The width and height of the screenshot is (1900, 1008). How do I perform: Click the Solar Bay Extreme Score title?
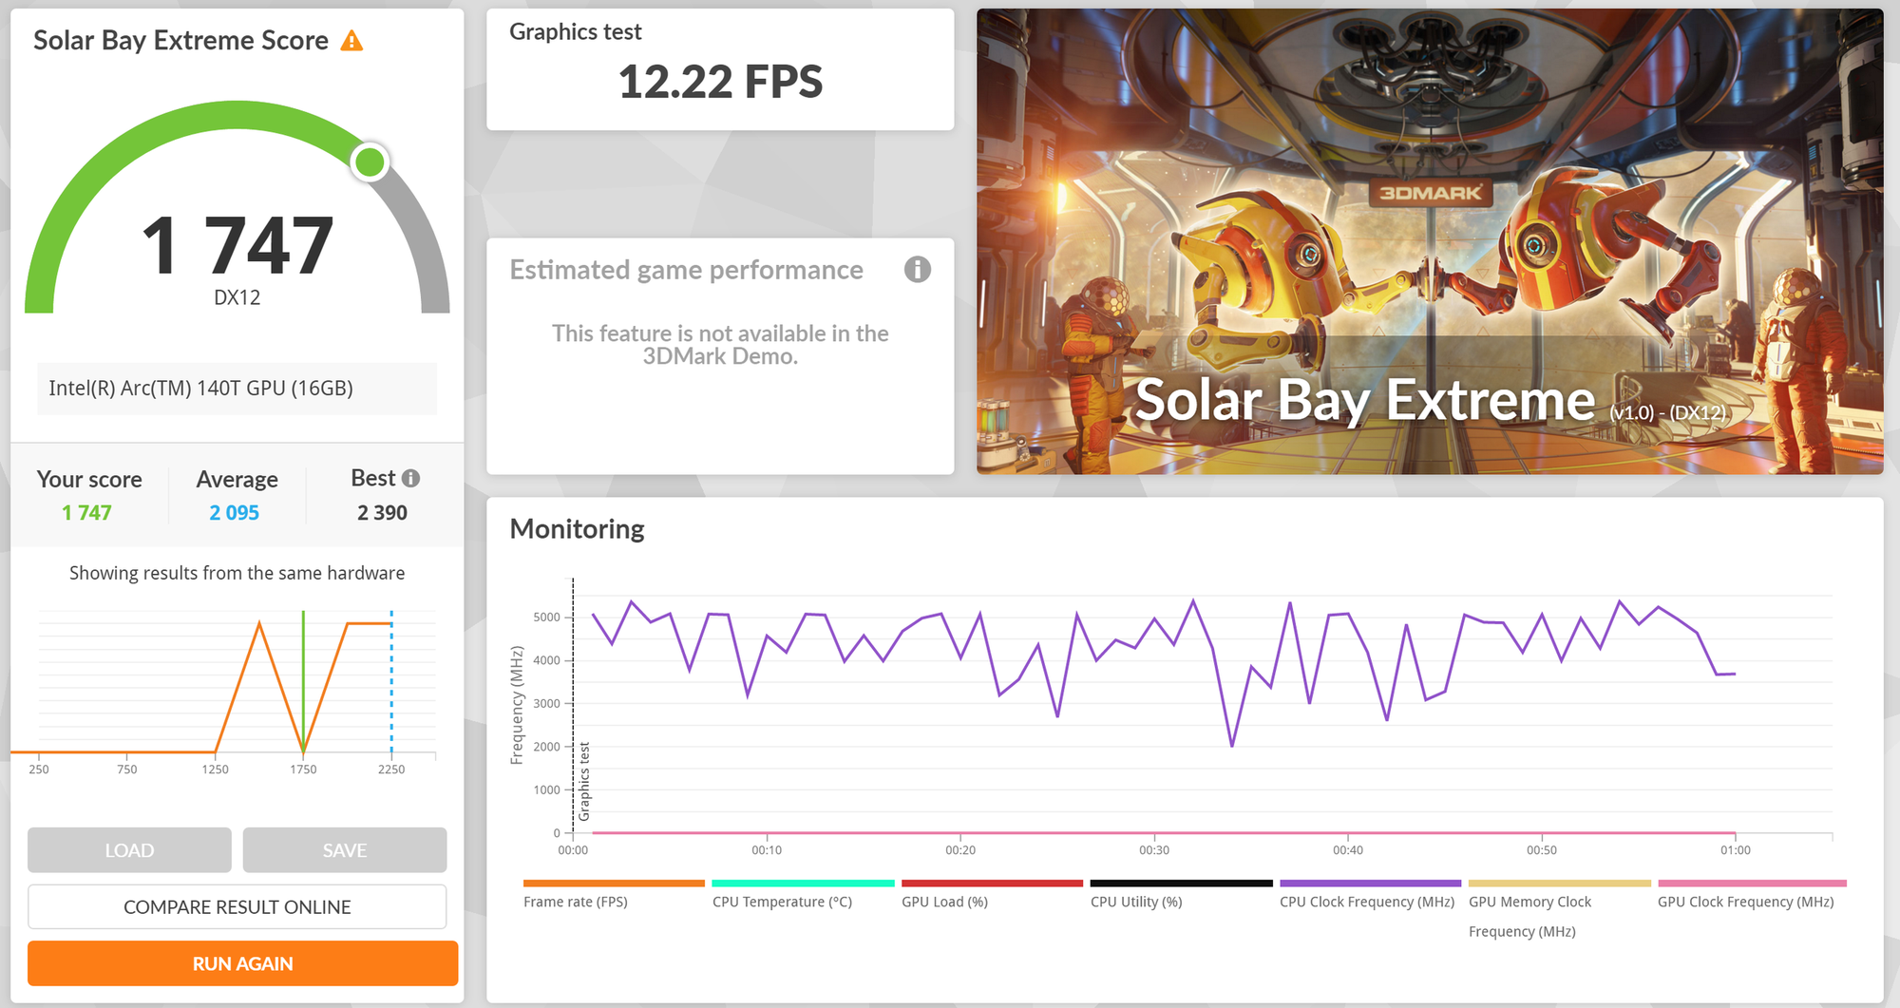[180, 41]
